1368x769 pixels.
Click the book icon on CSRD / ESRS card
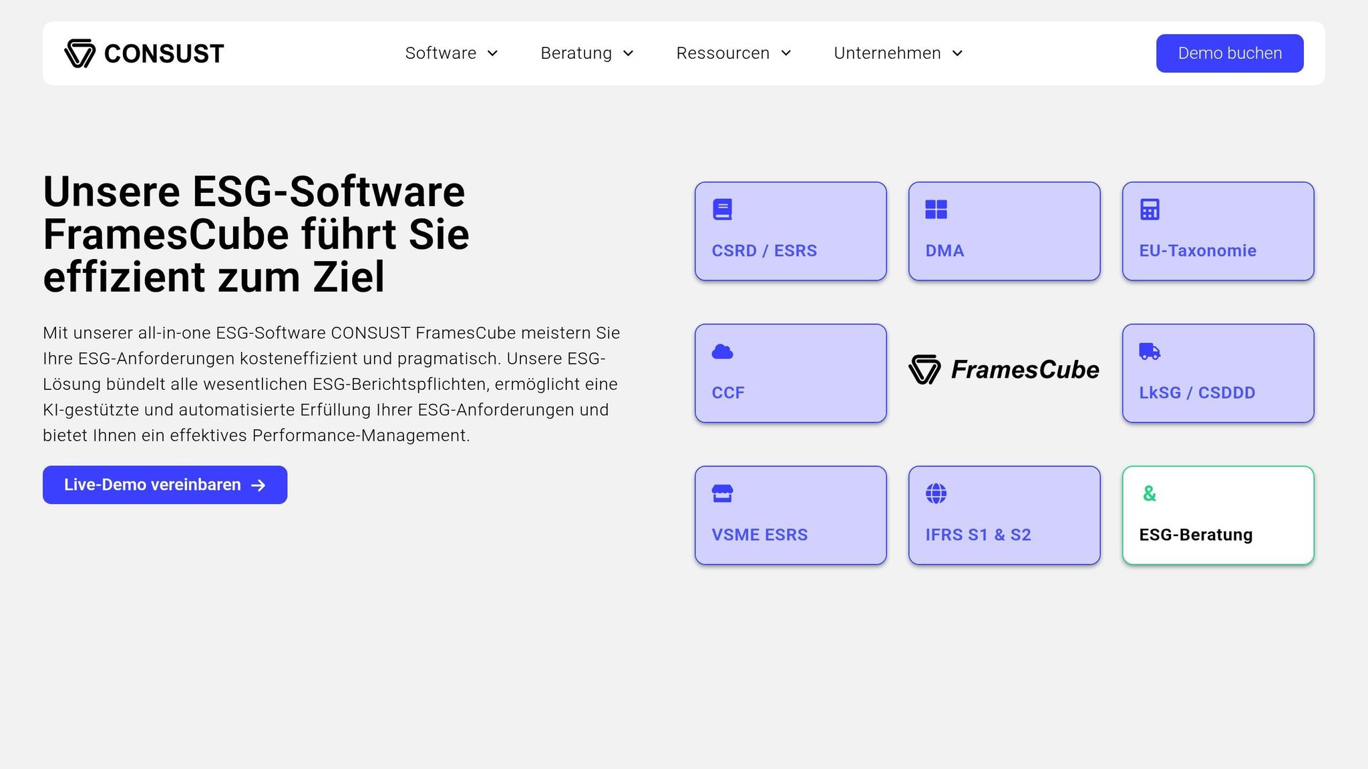pos(722,210)
